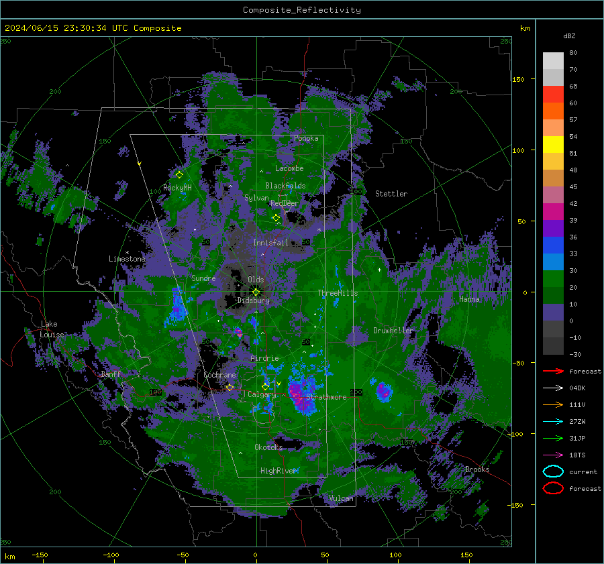Click the -150 tick on the bottom axis

40,555
